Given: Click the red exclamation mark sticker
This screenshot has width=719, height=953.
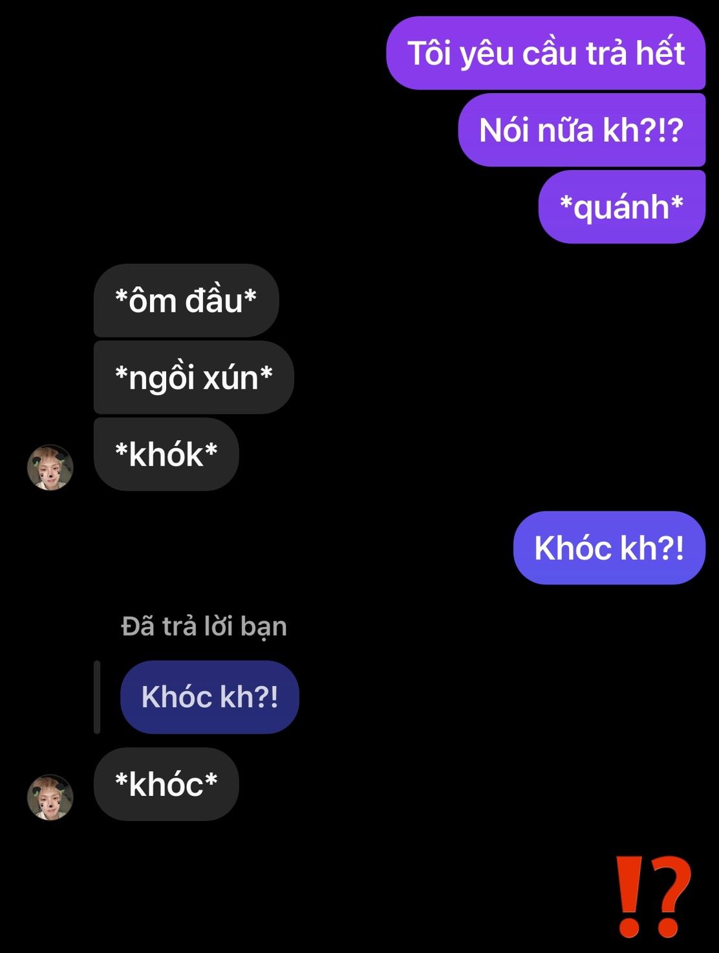Looking at the screenshot, I should (x=629, y=896).
